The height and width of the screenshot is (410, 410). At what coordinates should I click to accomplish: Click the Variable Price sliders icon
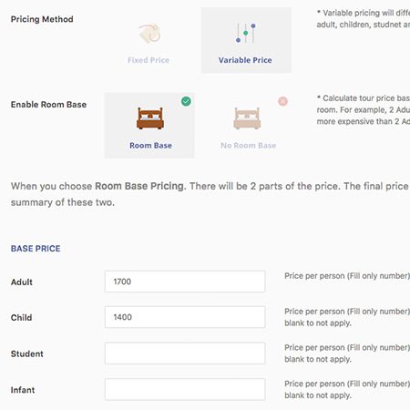(x=246, y=33)
